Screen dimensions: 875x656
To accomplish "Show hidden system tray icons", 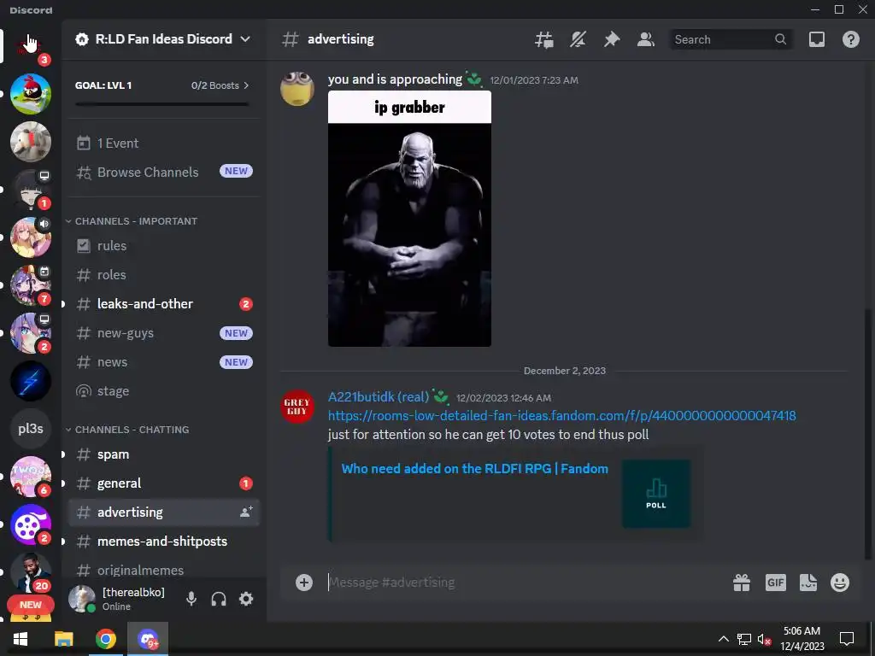I will coord(723,639).
